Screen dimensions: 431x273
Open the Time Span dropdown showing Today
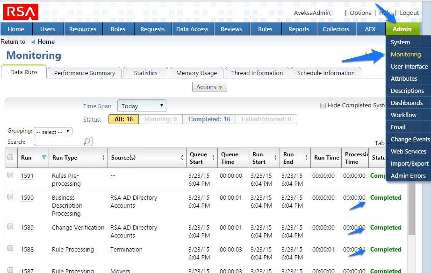click(x=142, y=105)
